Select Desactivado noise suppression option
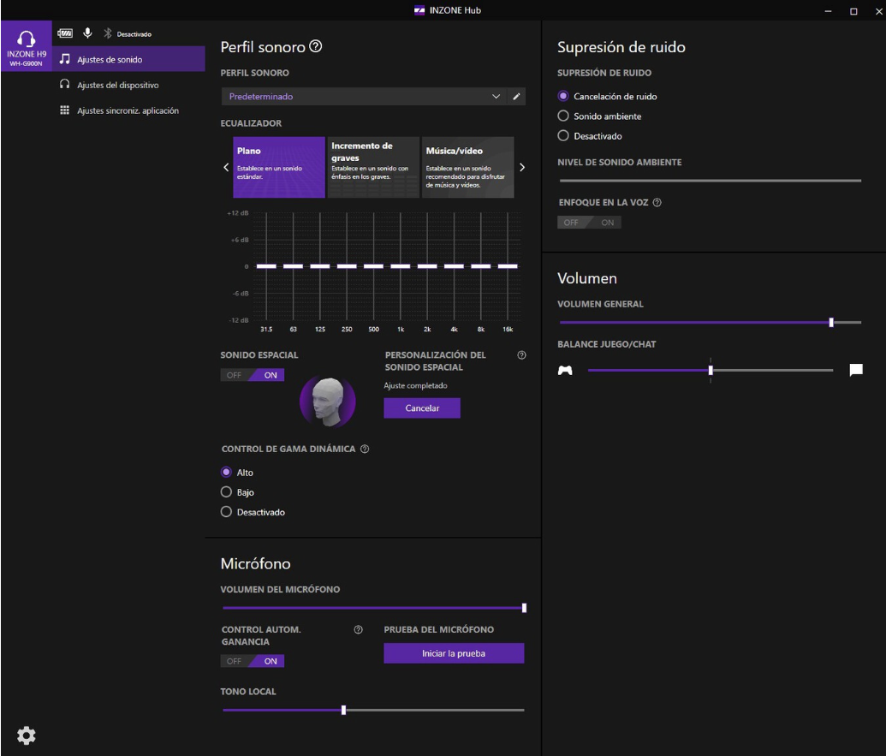The image size is (886, 756). 590,135
